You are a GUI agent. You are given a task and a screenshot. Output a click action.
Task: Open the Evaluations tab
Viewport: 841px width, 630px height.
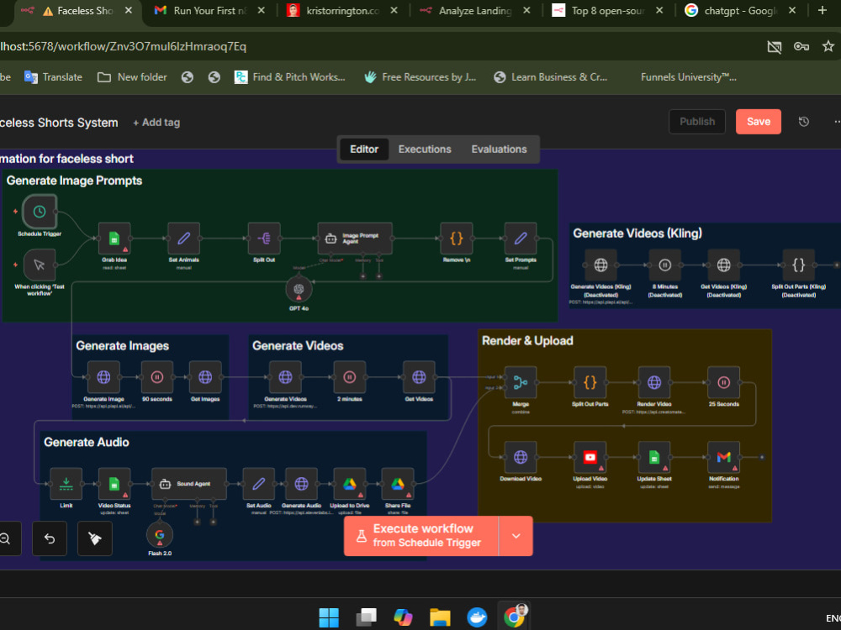click(499, 150)
